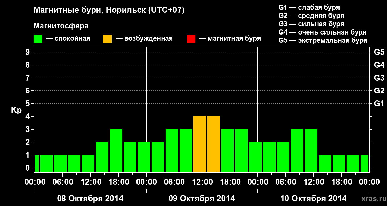The width and height of the screenshot is (387, 206).
Task: Click the Kp 3 green bar on 08 October
Action: point(116,151)
